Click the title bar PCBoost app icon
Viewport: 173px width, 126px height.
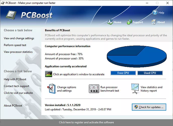3,3
